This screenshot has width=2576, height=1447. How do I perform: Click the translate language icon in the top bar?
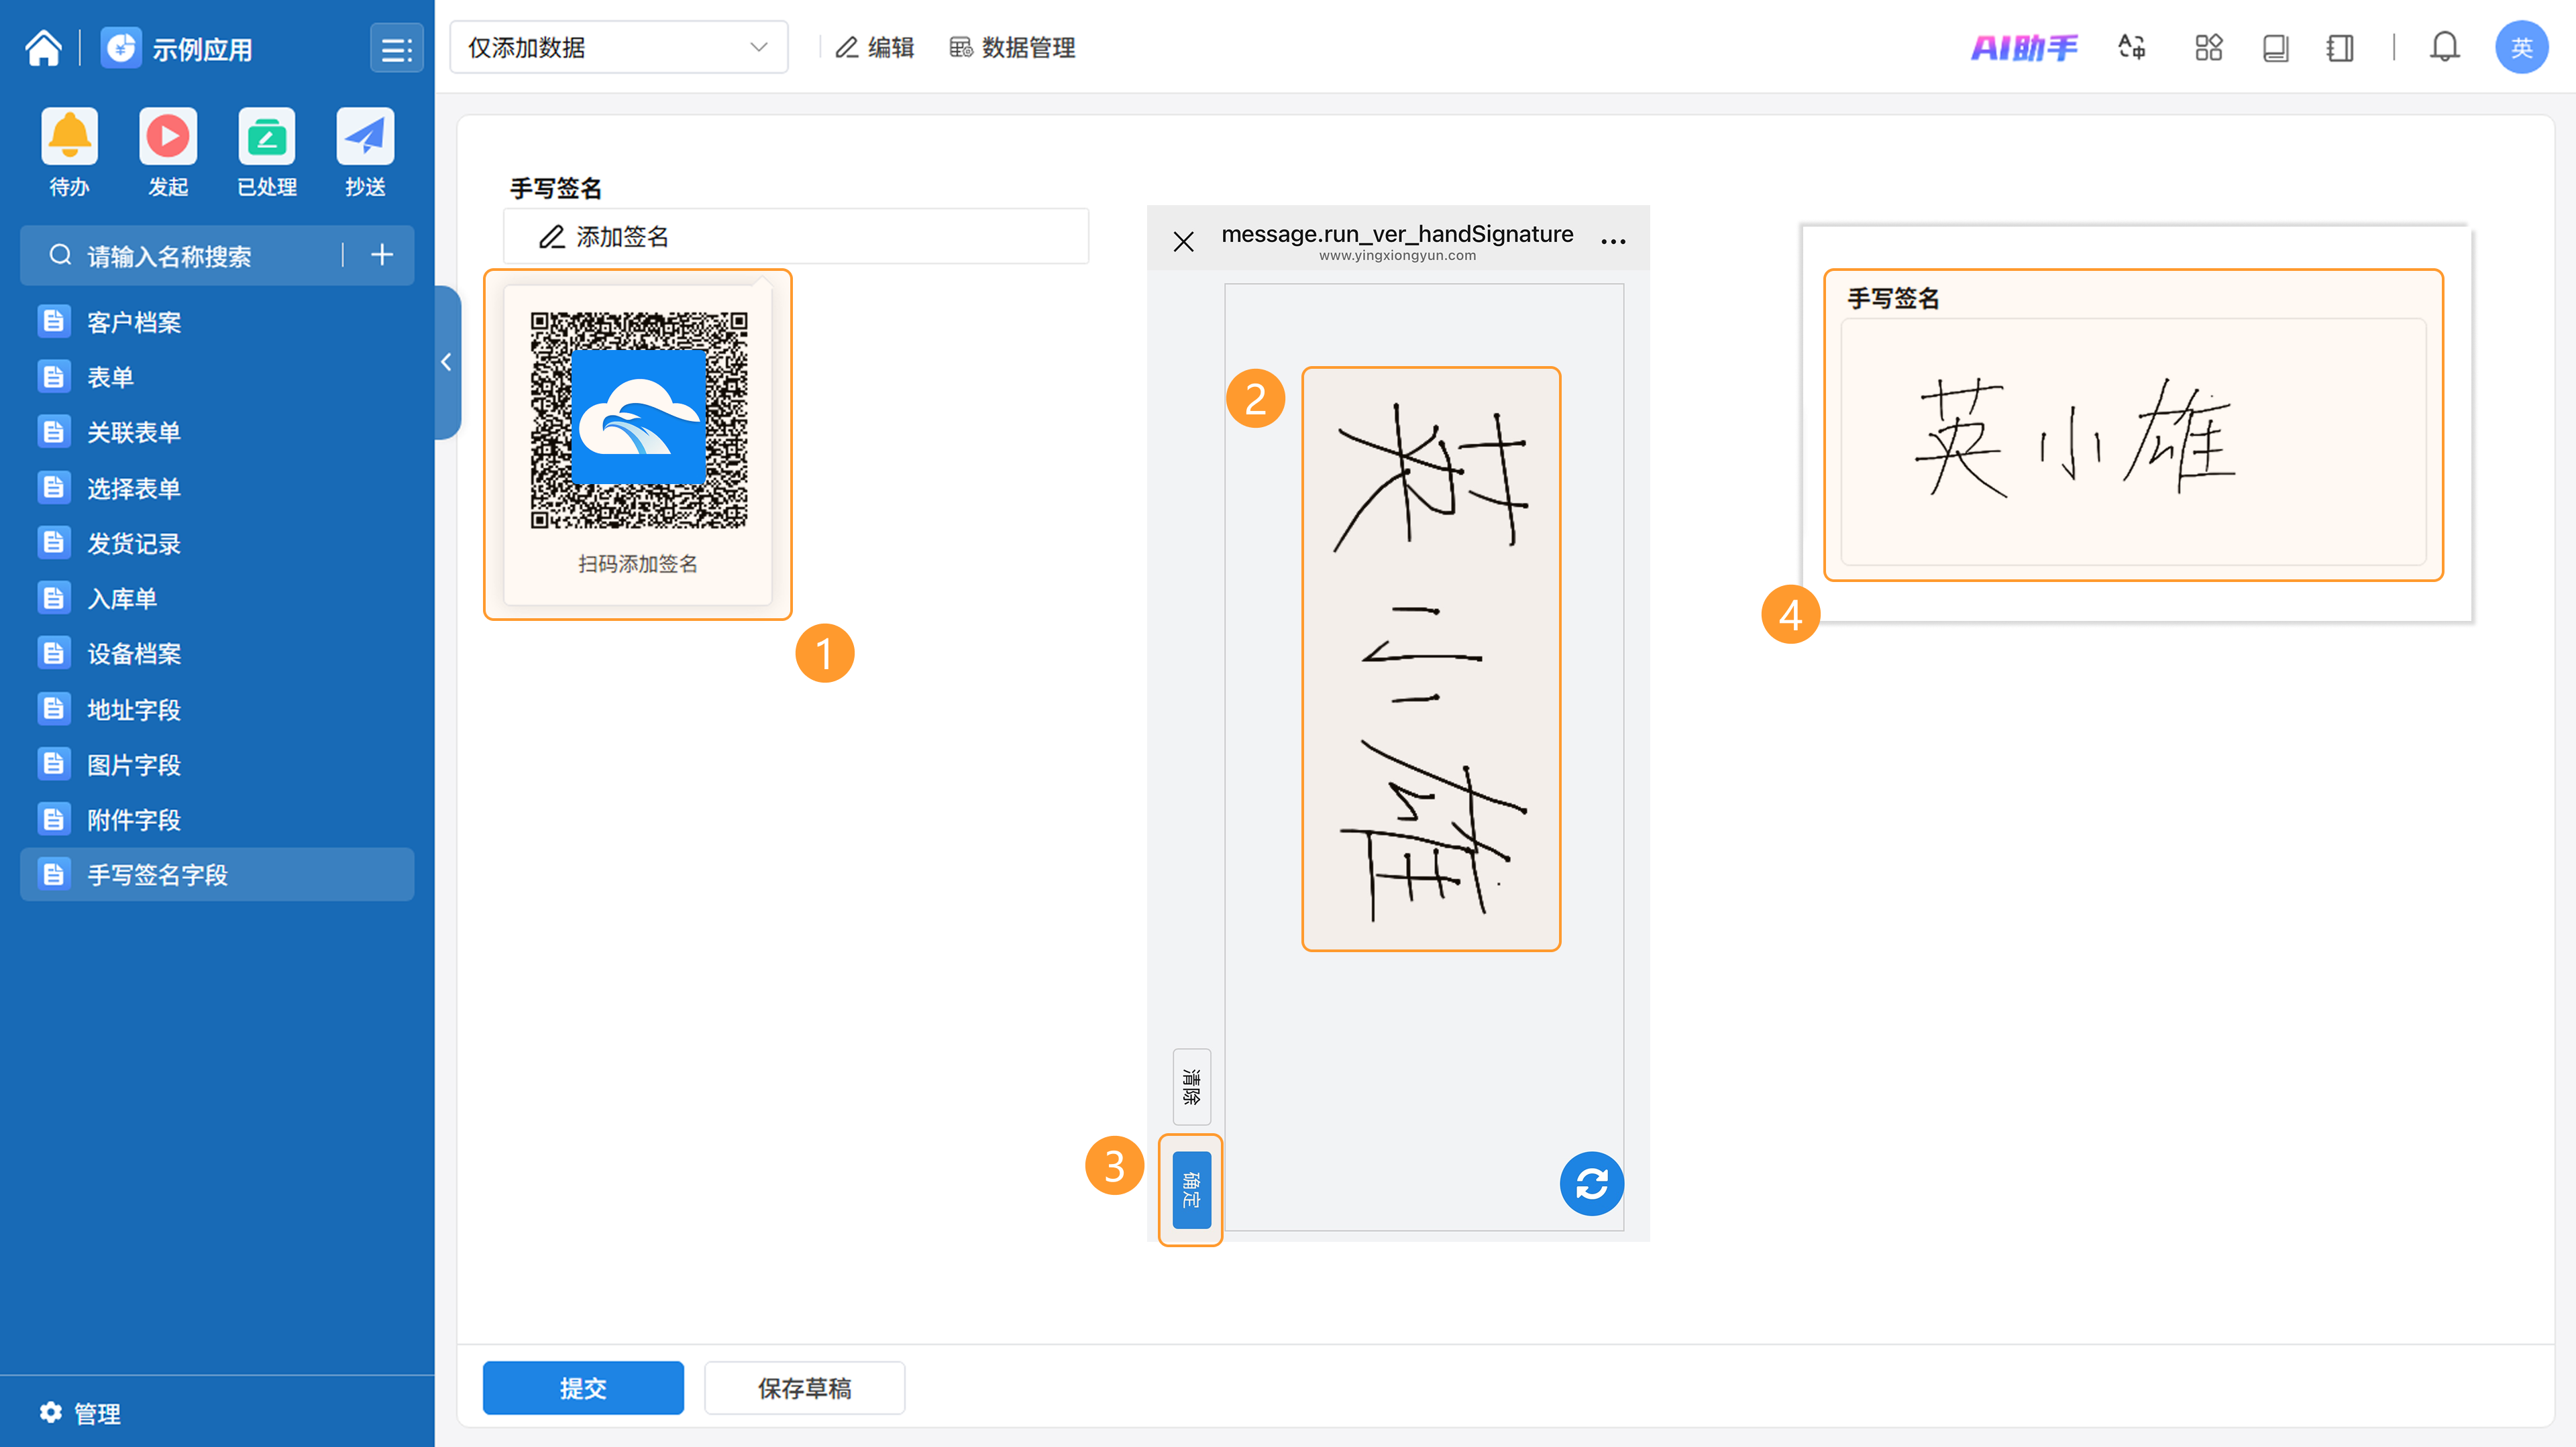[2131, 47]
